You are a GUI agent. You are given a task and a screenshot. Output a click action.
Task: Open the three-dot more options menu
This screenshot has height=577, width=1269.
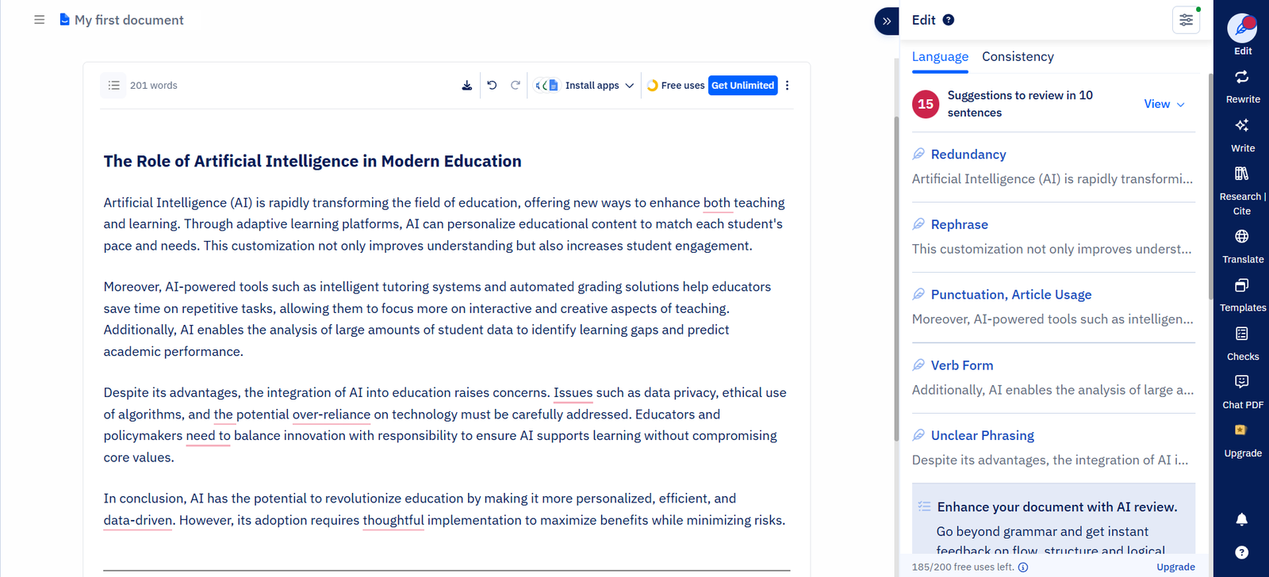(x=787, y=86)
